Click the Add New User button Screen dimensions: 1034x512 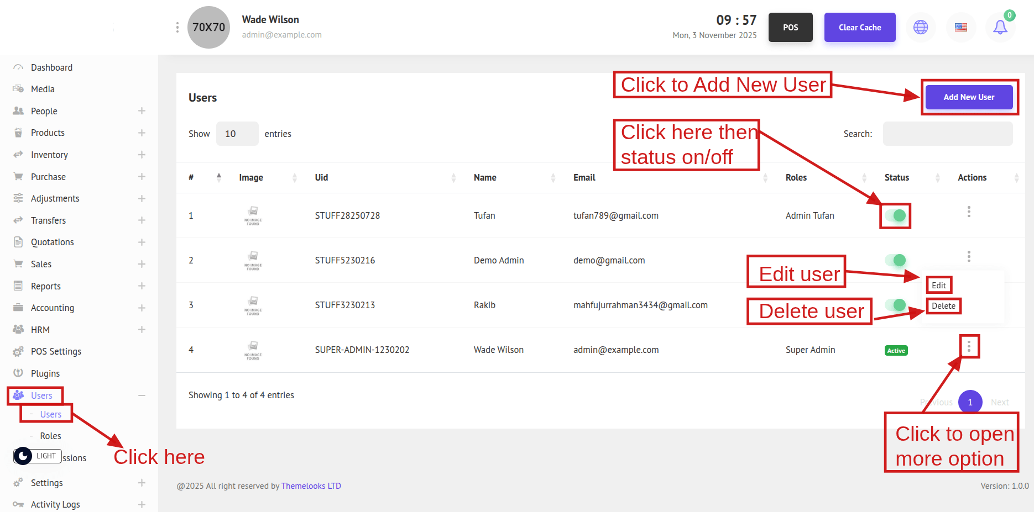click(x=969, y=97)
